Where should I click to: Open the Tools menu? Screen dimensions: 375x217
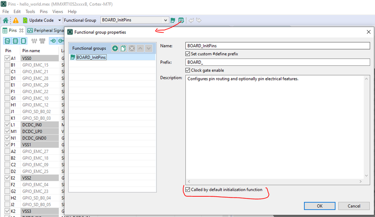pyautogui.click(x=30, y=12)
